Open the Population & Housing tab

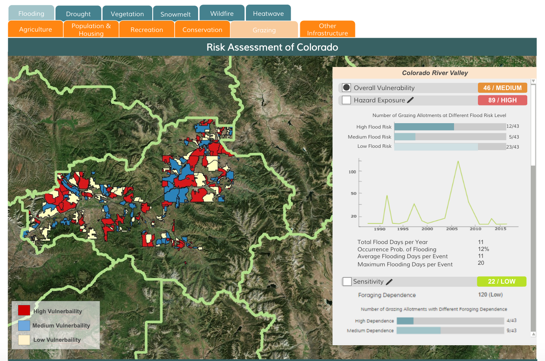coord(91,29)
